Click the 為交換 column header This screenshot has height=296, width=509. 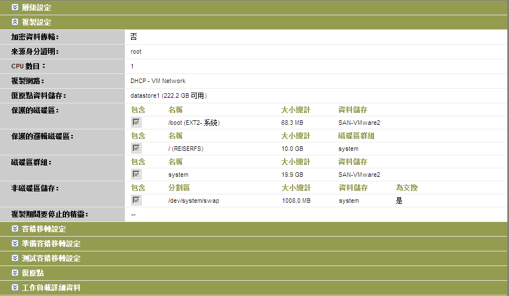407,188
